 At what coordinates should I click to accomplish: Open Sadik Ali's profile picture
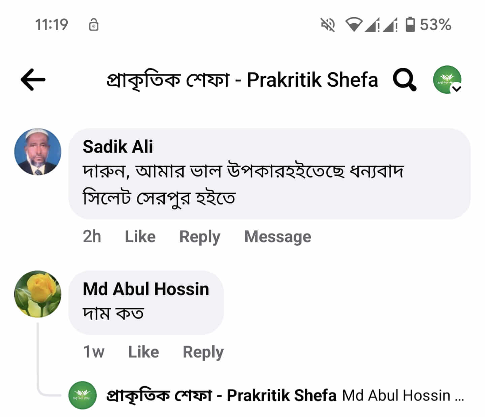point(38,152)
